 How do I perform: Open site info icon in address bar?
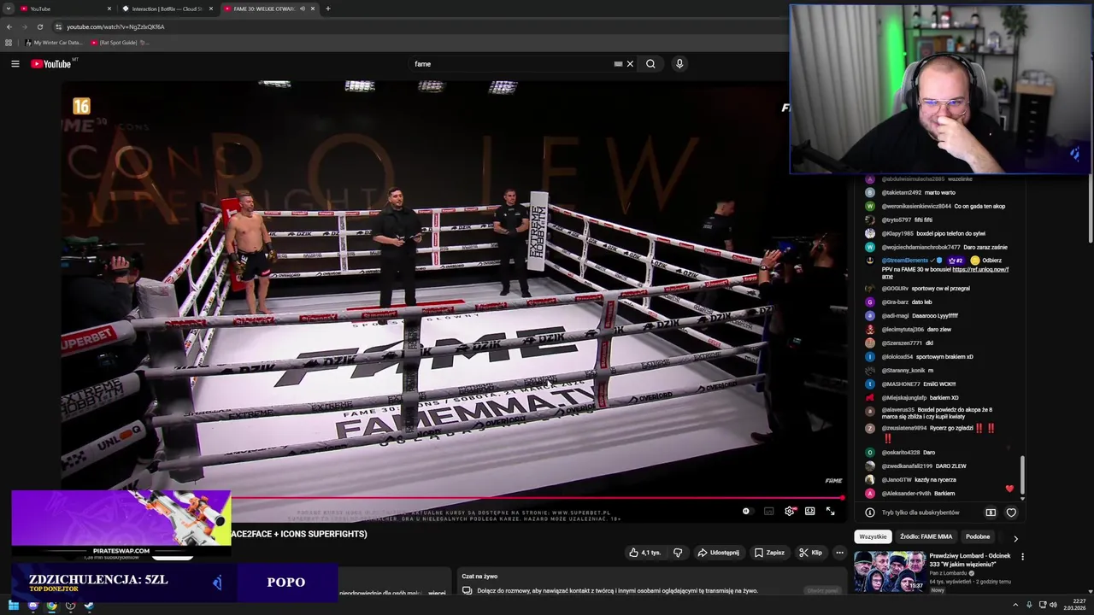[x=58, y=26]
